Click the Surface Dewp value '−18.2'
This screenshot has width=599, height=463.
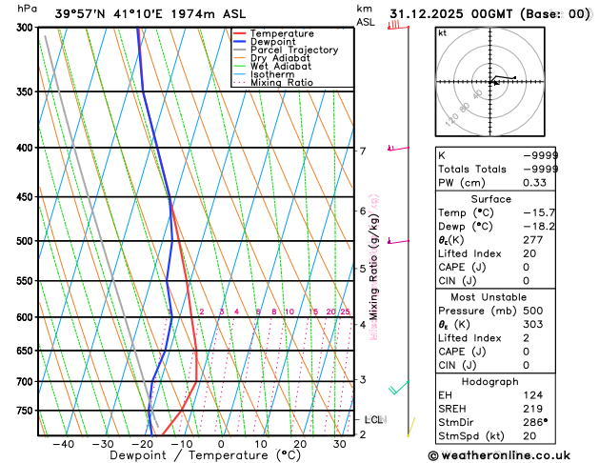[x=539, y=227]
